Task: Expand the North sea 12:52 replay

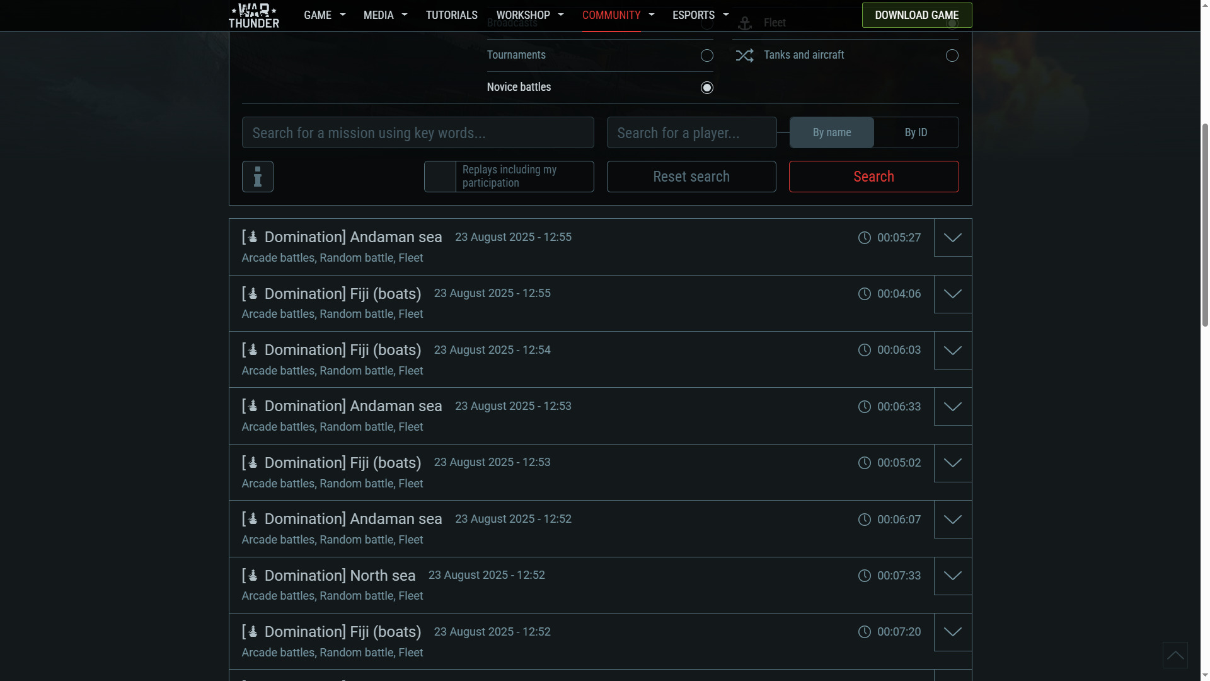Action: click(952, 576)
